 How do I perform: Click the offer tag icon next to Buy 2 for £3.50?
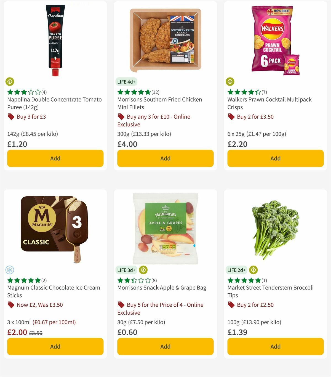click(x=231, y=117)
